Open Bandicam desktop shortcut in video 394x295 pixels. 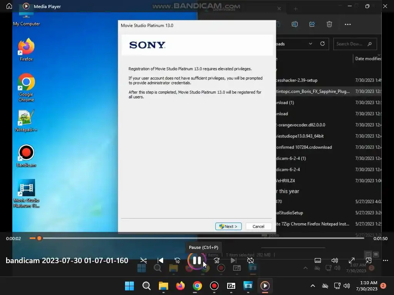tap(26, 156)
